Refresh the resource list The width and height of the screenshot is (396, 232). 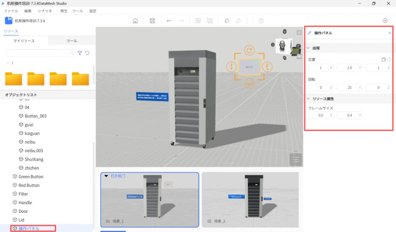[87, 53]
